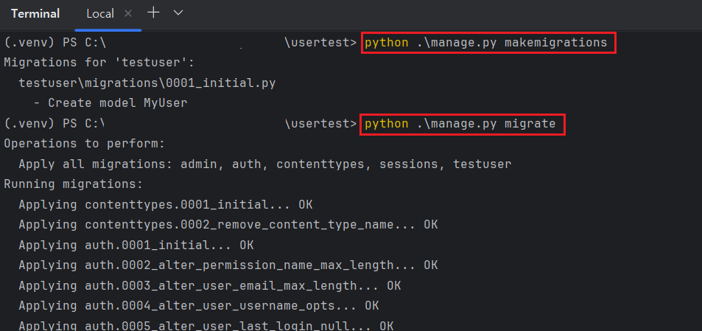702x331 pixels.
Task: Select the Local terminal tab
Action: click(100, 13)
